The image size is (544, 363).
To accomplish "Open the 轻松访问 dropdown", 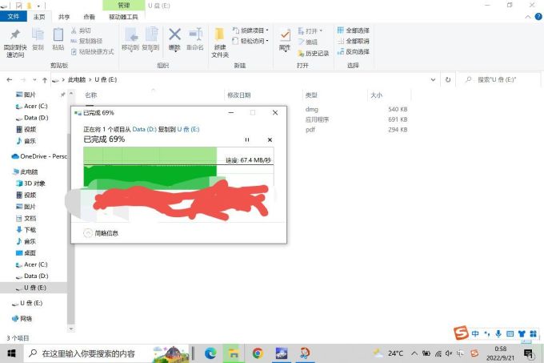I will click(x=250, y=41).
